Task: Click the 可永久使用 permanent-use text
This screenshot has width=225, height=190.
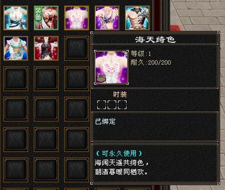Action: [x=119, y=154]
